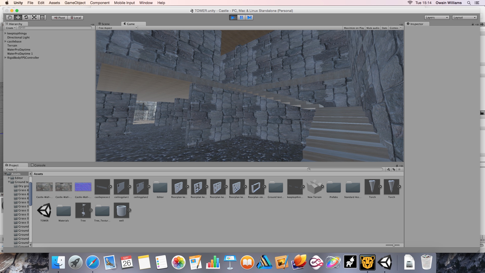Open the Free Aspect dropdown
This screenshot has height=273, width=485.
click(x=117, y=28)
